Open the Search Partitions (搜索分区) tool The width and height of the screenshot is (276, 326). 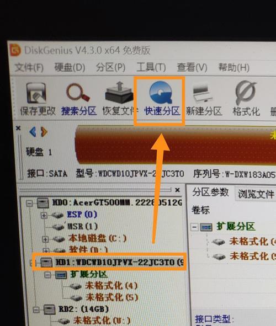point(79,99)
